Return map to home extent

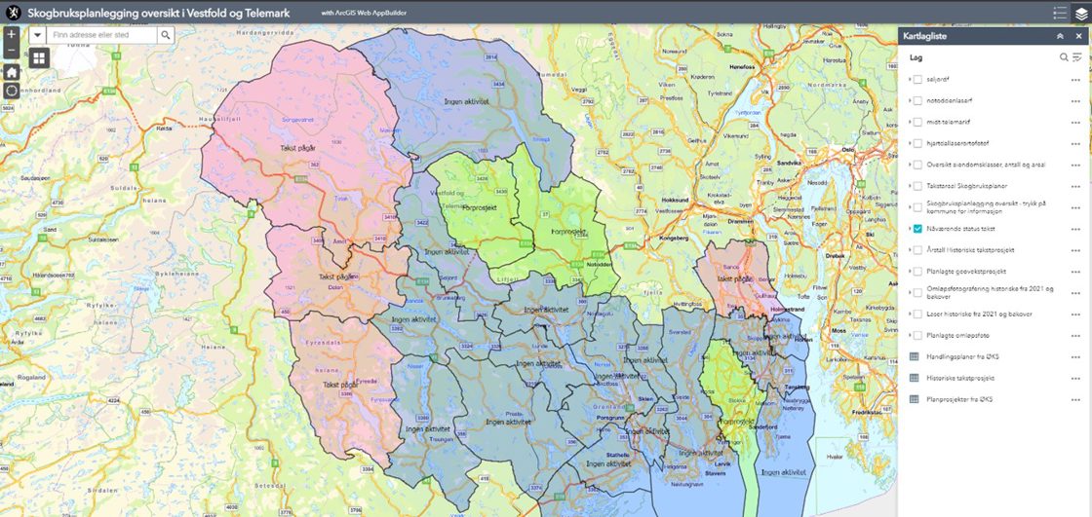(11, 72)
